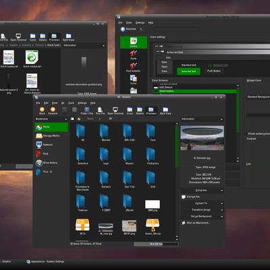Click Find File in front Dolphin toolbar
Viewport: 270px width, 270px height.
coord(101,111)
